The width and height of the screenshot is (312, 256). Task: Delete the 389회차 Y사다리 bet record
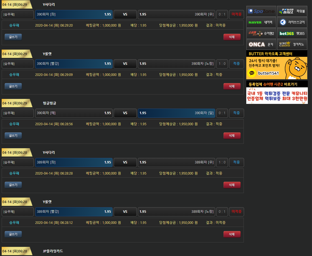pos(232,185)
